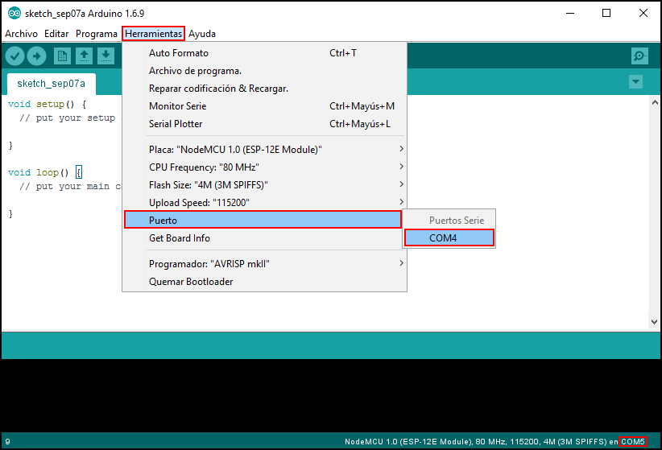Image resolution: width=662 pixels, height=450 pixels.
Task: Close the Arduino window
Action: pos(643,13)
